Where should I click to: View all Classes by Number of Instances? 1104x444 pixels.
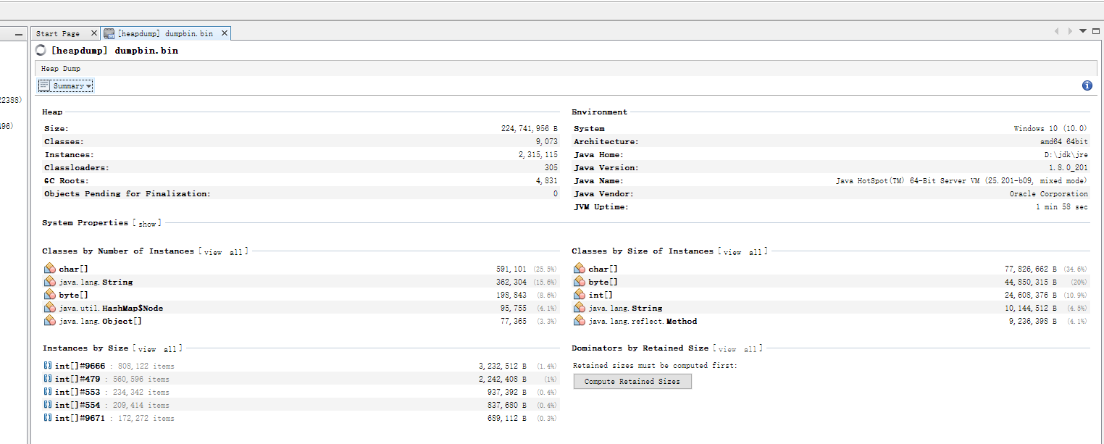[x=223, y=252]
